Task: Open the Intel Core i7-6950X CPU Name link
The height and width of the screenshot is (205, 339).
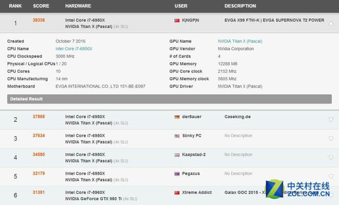Action: [74, 49]
